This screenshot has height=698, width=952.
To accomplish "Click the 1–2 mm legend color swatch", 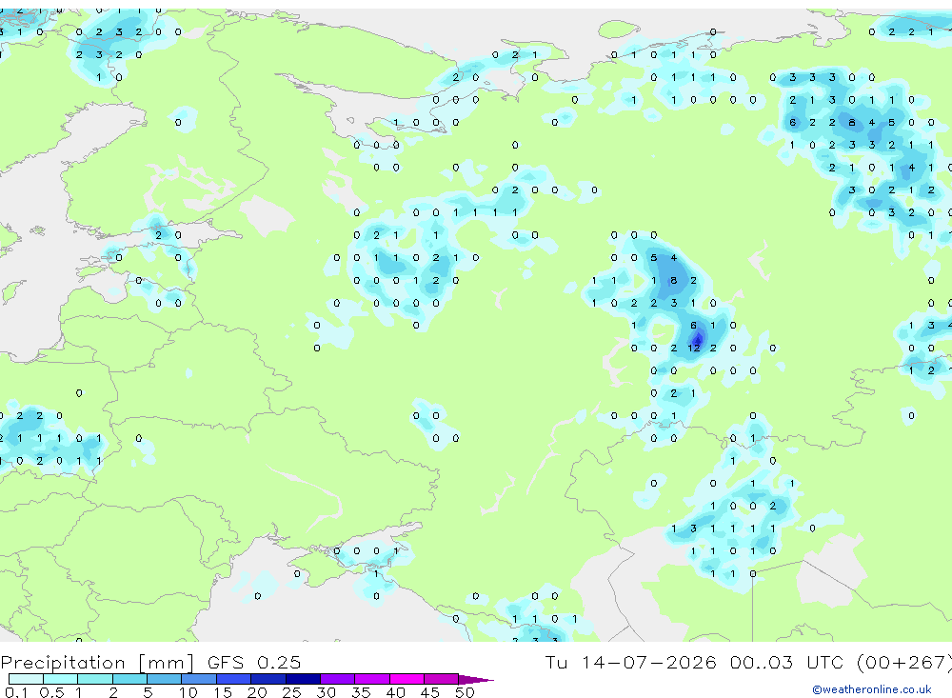I will (x=95, y=679).
